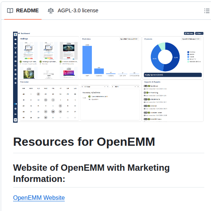Toggle the blue switch in dashboard sidebar
The width and height of the screenshot is (211, 211).
16,104
